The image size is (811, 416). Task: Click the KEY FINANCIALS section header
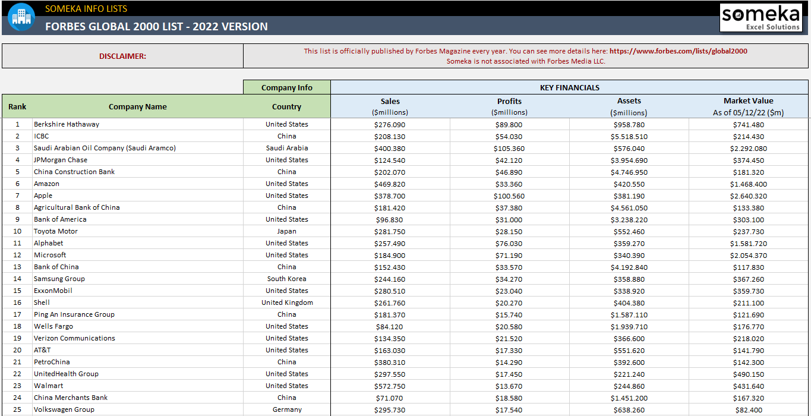tap(570, 87)
